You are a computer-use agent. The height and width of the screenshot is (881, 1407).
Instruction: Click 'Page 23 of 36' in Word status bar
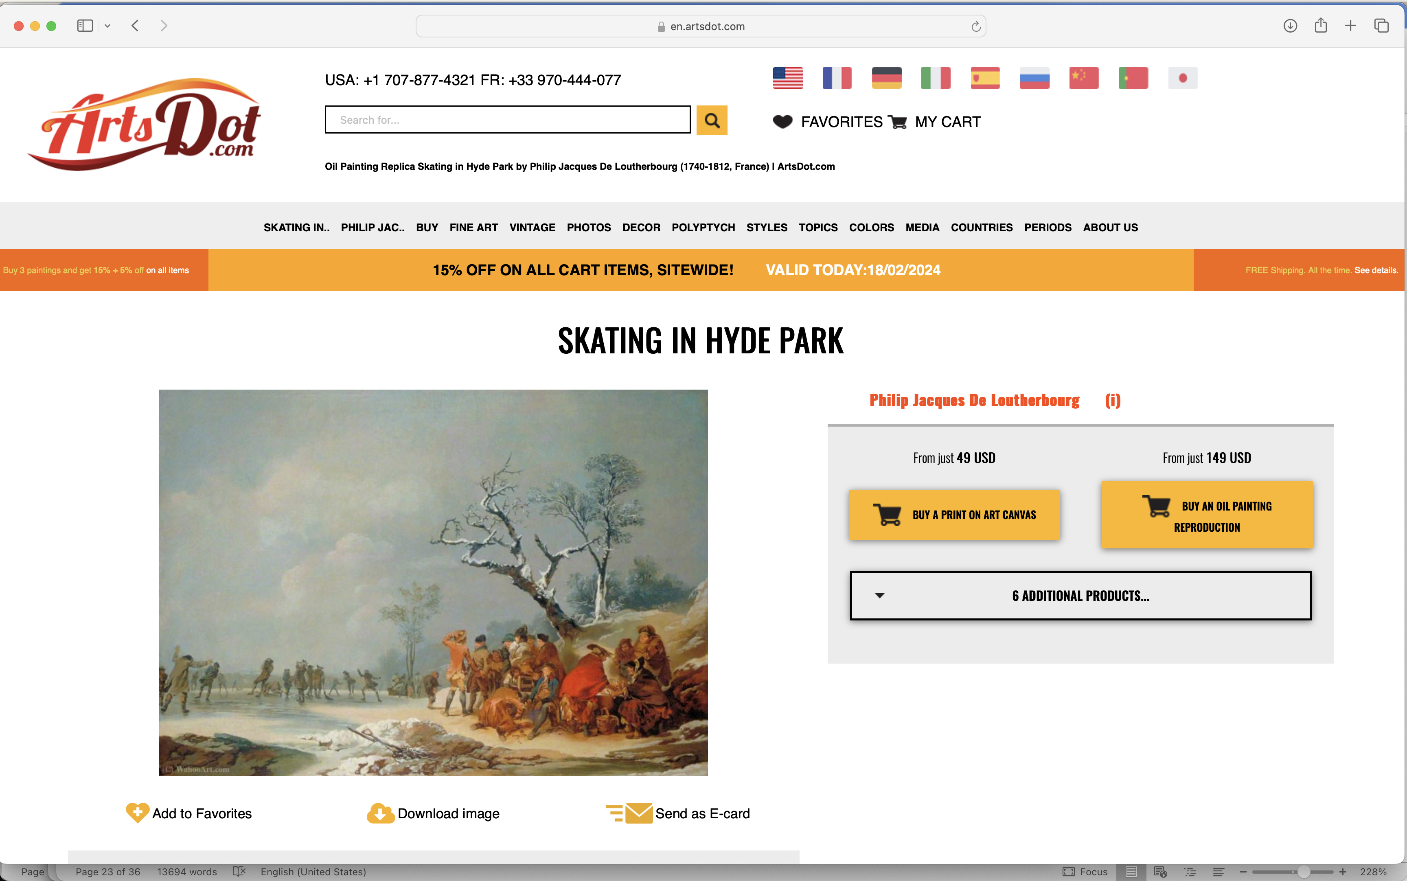pos(108,872)
